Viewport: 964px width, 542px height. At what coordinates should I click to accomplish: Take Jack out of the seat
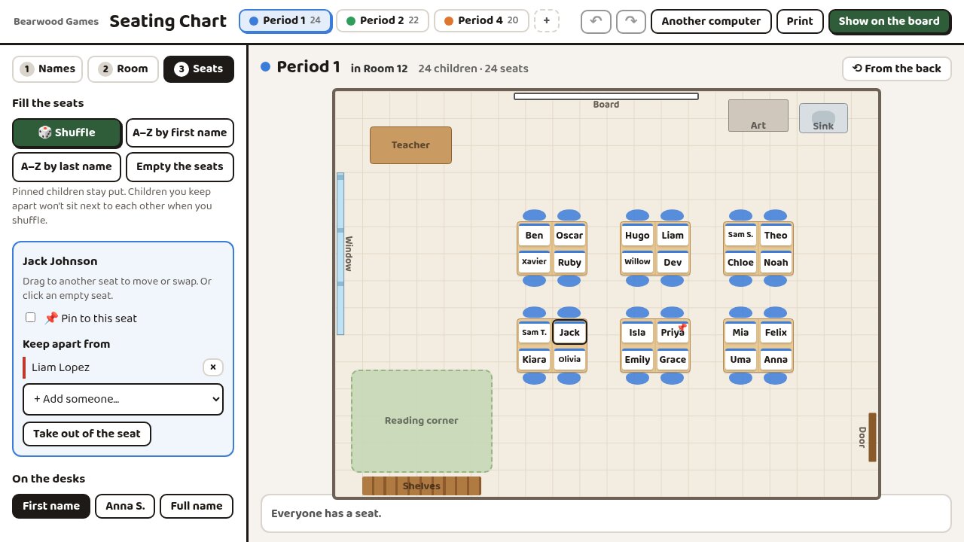click(x=87, y=434)
